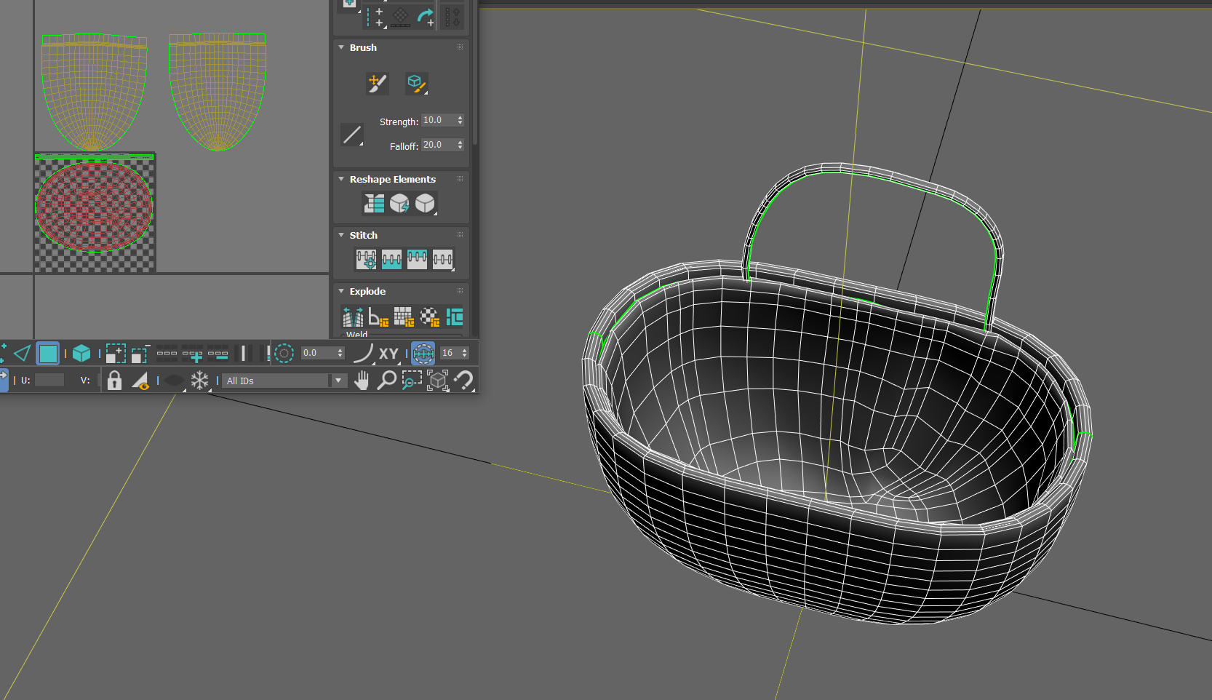Click the Align vertically in place icon

point(375,17)
